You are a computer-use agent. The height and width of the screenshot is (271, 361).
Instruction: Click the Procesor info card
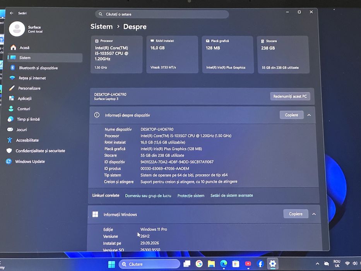(116, 54)
